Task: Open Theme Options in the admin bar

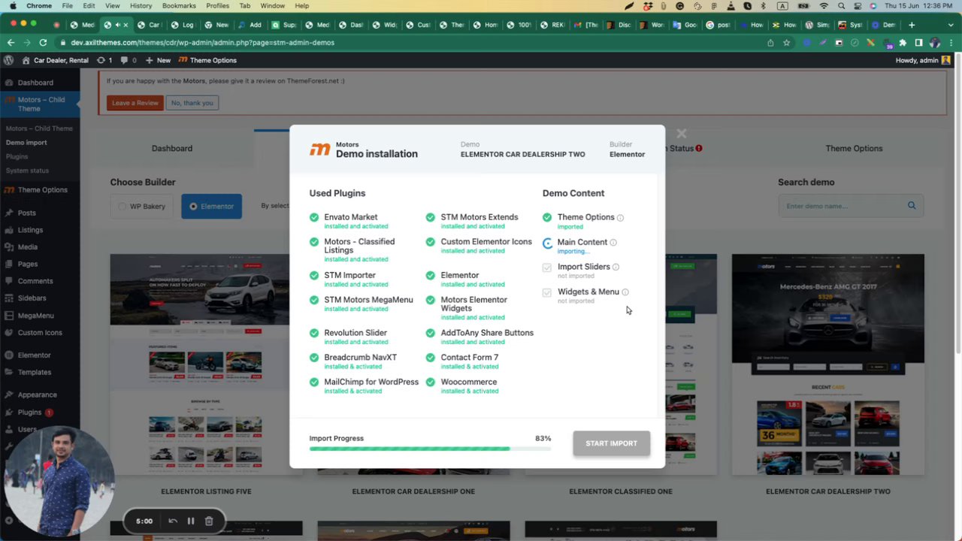Action: click(x=207, y=60)
